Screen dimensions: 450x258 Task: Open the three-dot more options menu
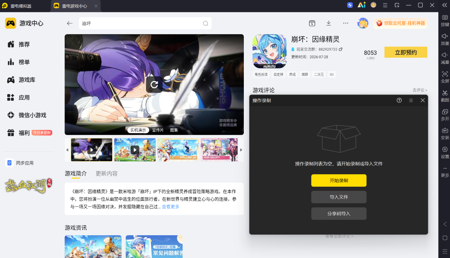(346, 23)
